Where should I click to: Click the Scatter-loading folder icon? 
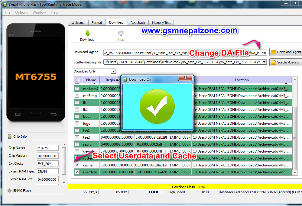click(273, 62)
